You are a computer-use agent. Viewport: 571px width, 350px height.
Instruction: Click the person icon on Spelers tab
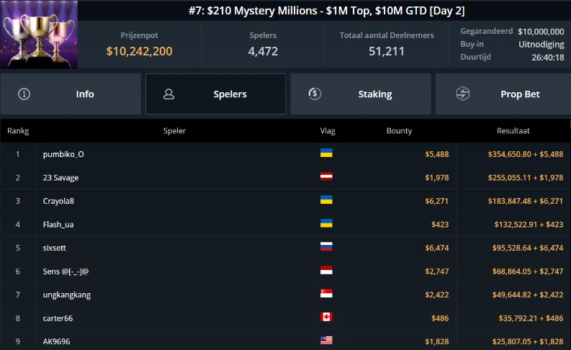(169, 94)
